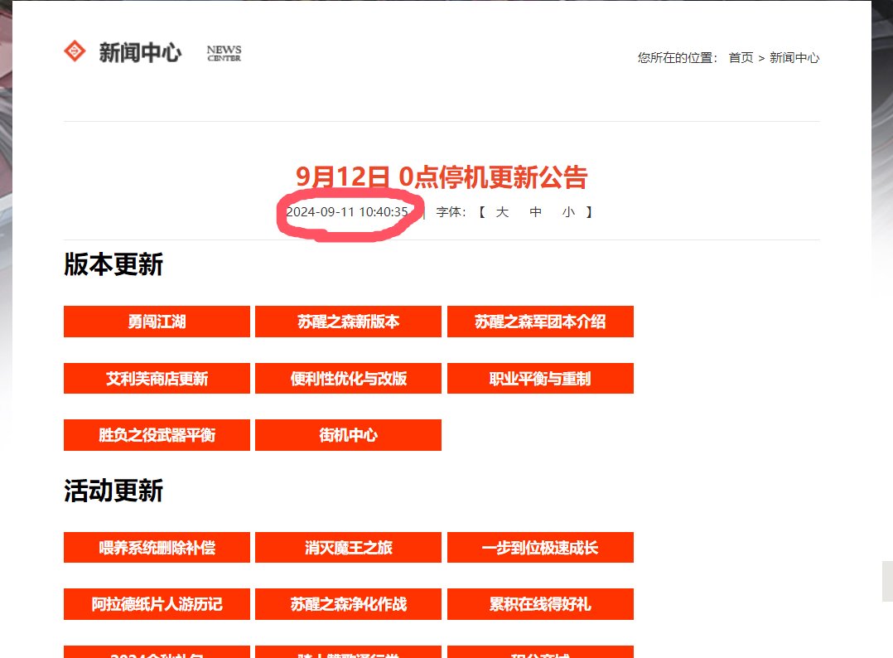This screenshot has height=658, width=893.
Task: Set font size to 中
Action: tap(535, 212)
